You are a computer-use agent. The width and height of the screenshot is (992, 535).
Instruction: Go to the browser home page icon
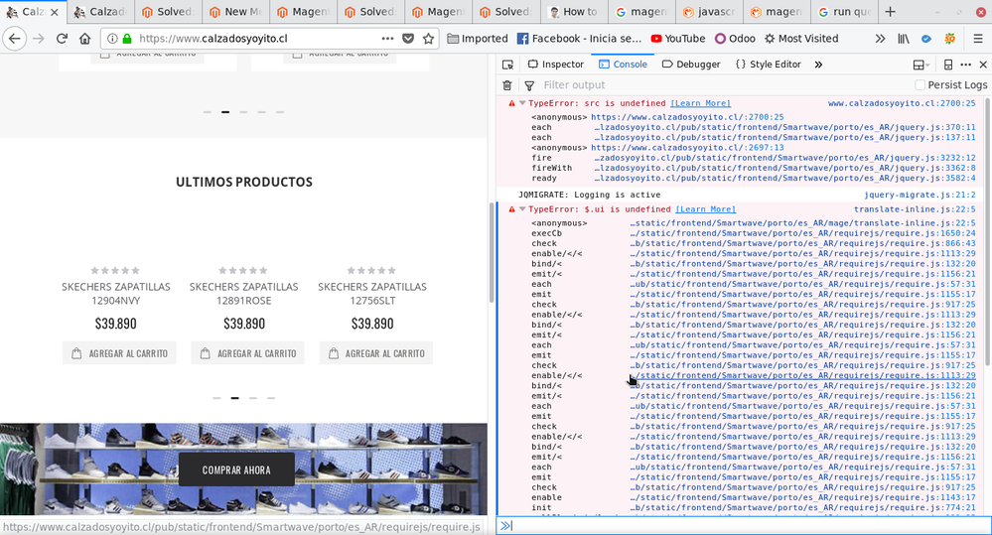85,39
